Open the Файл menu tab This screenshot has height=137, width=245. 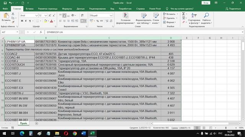5,9
